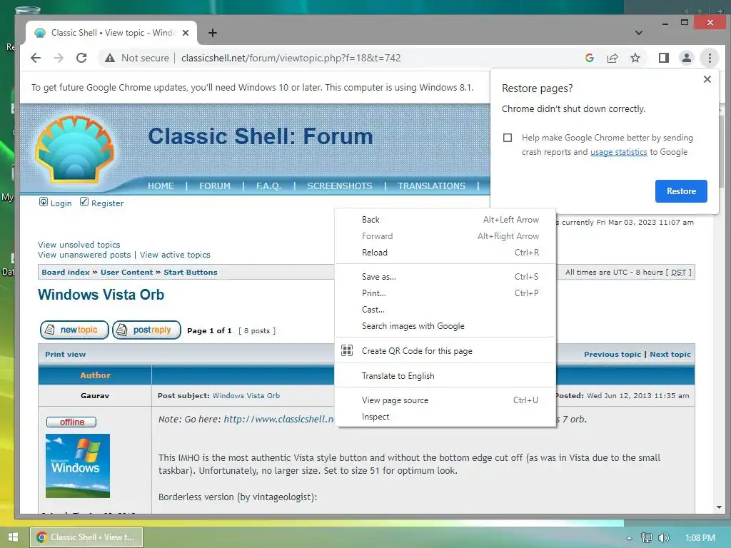Open the network tray icon
The width and height of the screenshot is (731, 548).
pyautogui.click(x=646, y=538)
